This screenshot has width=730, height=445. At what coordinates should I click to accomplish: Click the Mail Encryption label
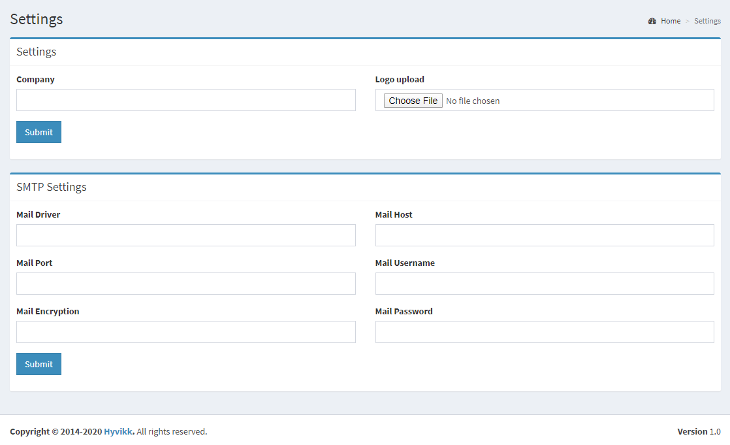48,311
